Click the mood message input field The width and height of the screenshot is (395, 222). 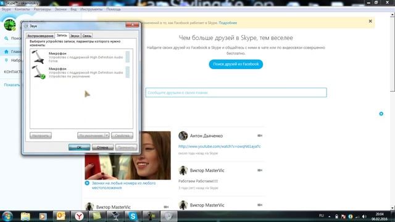236,92
